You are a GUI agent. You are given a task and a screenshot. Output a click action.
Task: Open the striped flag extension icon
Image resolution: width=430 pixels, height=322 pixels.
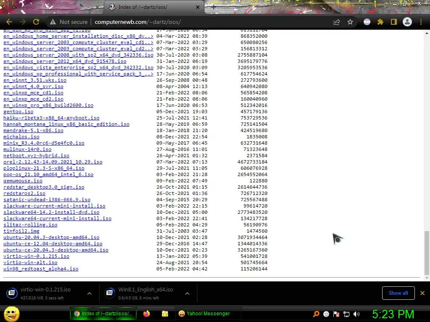(367, 22)
